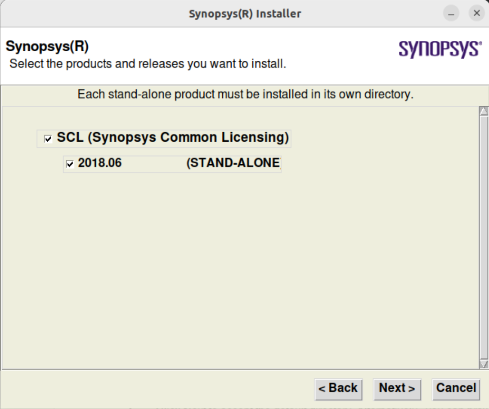This screenshot has height=409, width=489.
Task: Select the 2018.06 release label
Action: (x=100, y=163)
